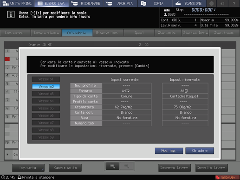Zoom out the schedule scale
The height and width of the screenshot is (180, 240).
pyautogui.click(x=112, y=166)
